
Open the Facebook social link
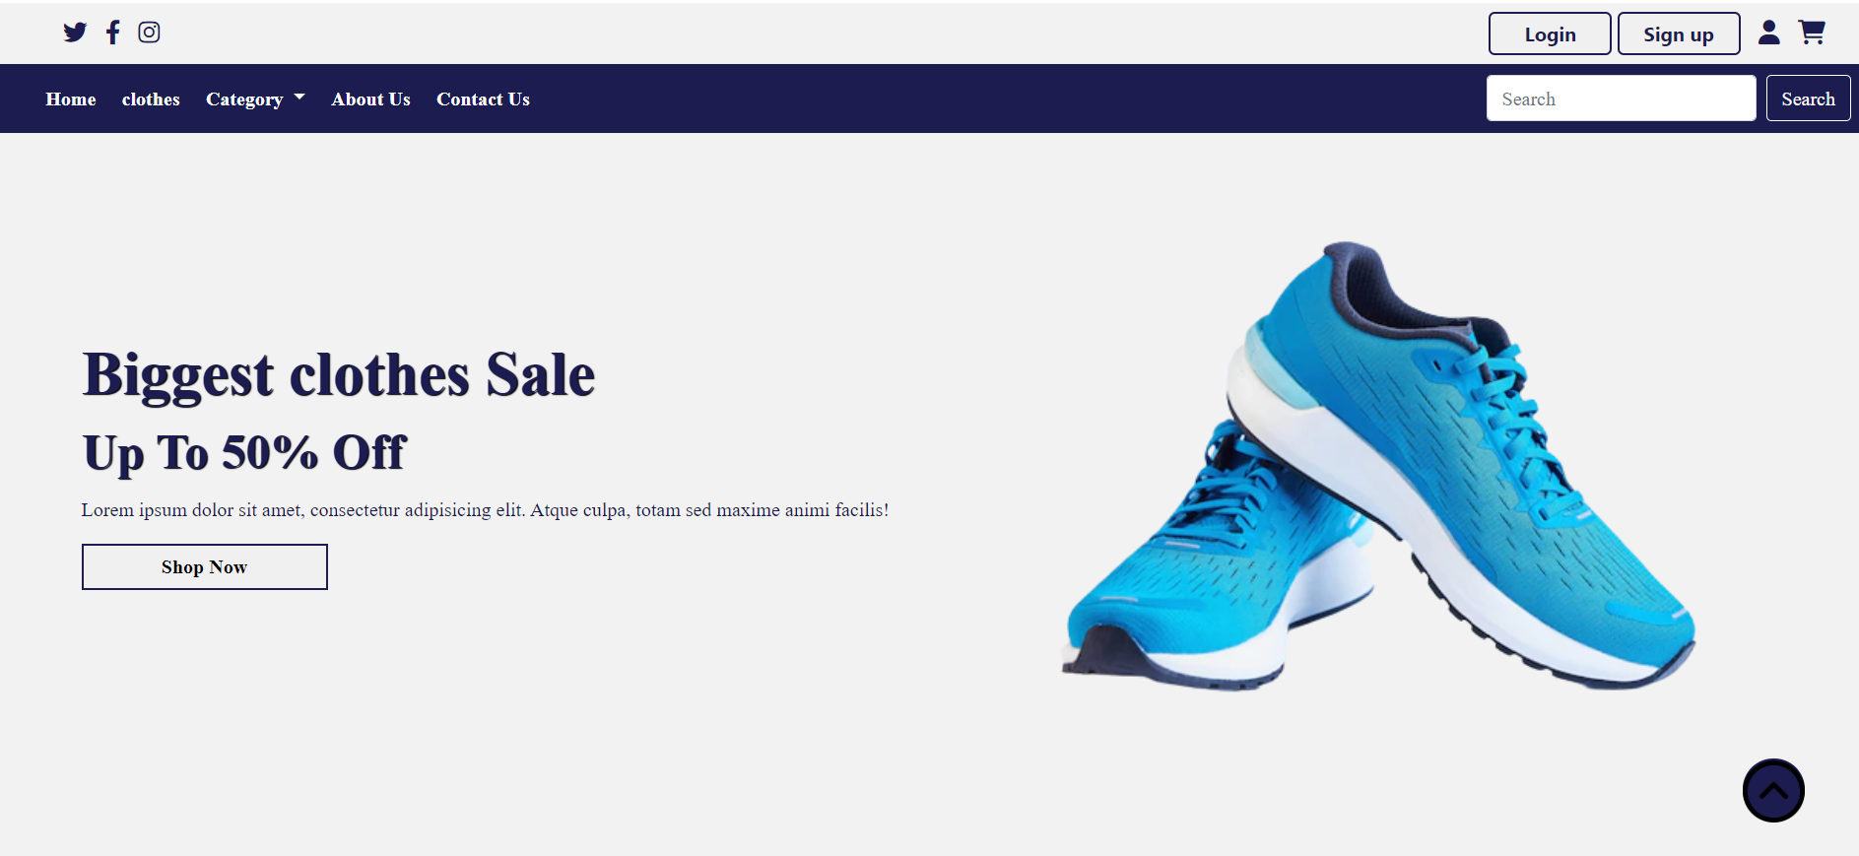pos(113,33)
